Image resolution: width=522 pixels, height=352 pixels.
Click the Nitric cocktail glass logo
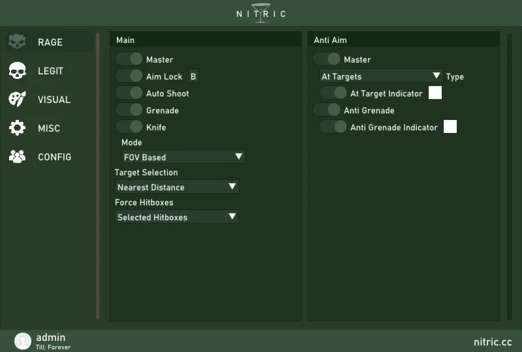click(x=261, y=13)
